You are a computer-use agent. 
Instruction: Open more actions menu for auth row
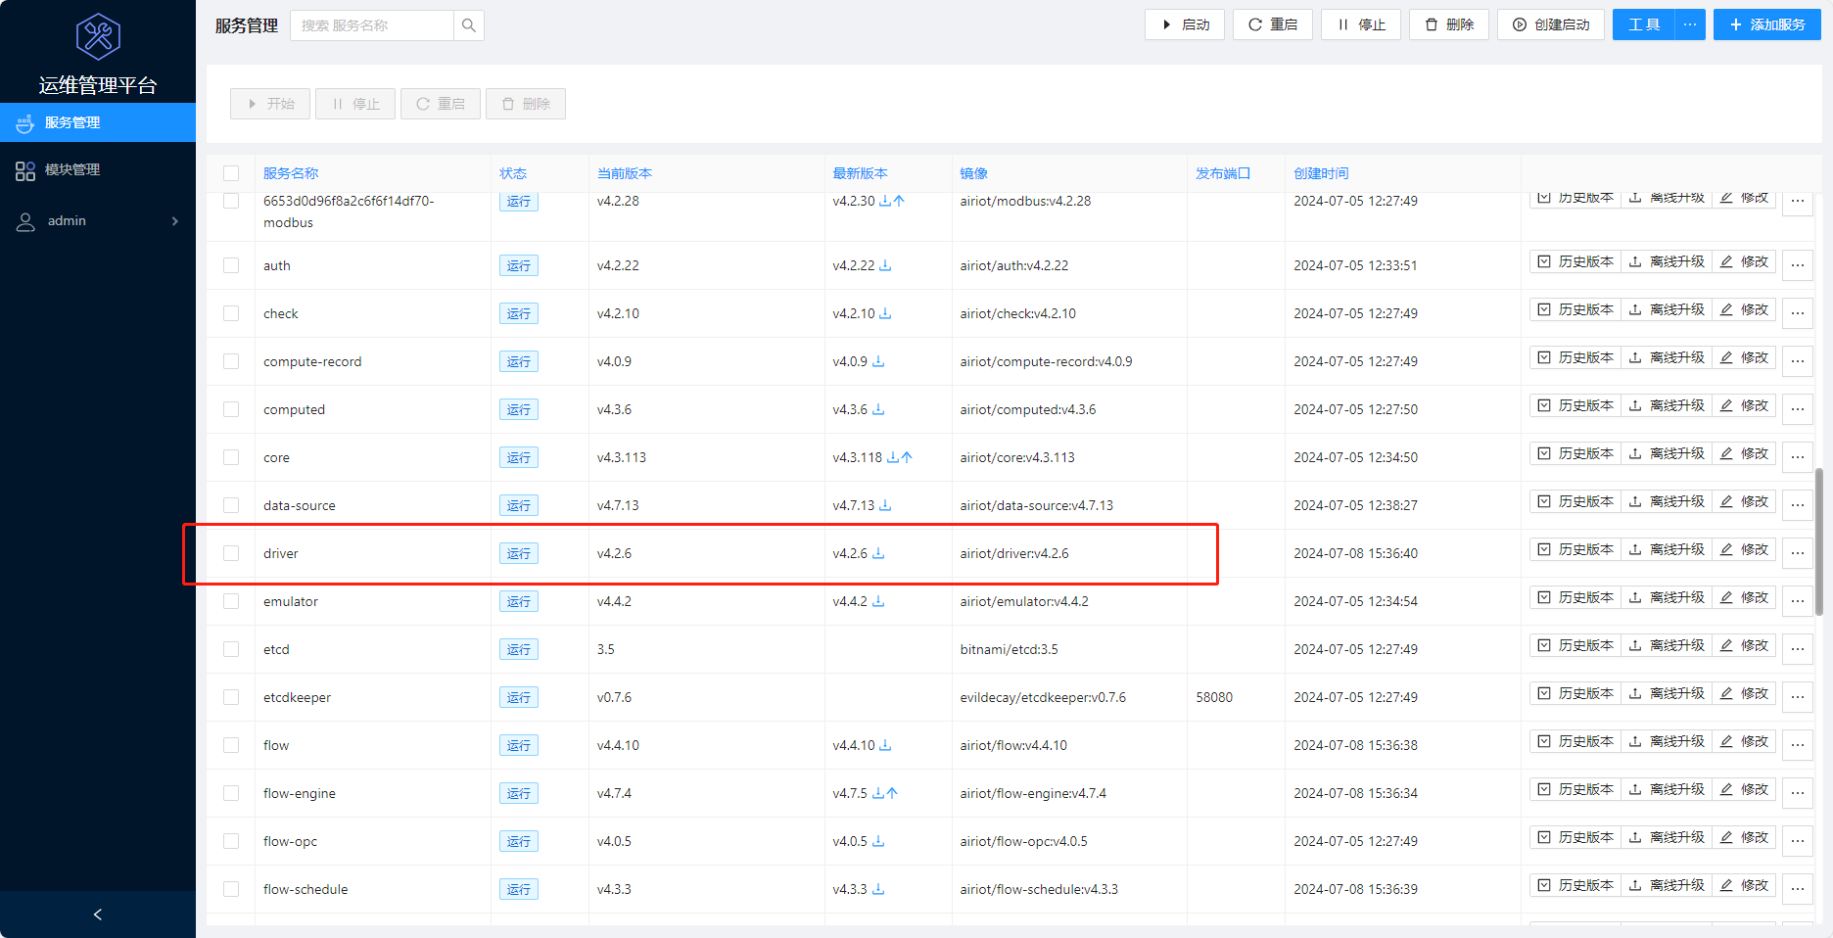pos(1798,265)
